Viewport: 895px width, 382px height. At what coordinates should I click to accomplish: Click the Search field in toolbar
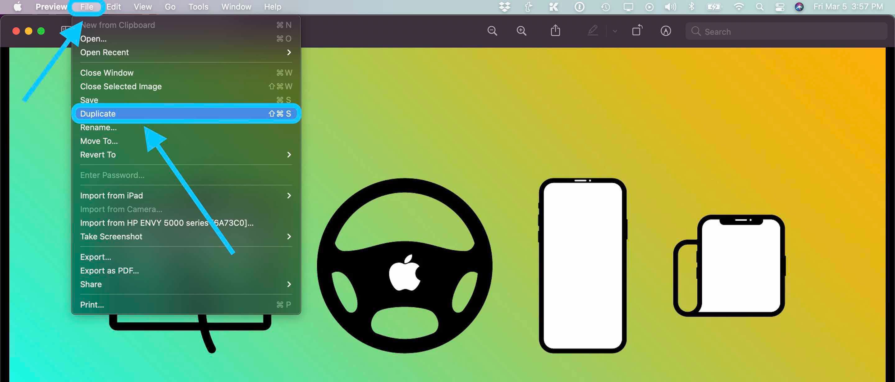[786, 31]
